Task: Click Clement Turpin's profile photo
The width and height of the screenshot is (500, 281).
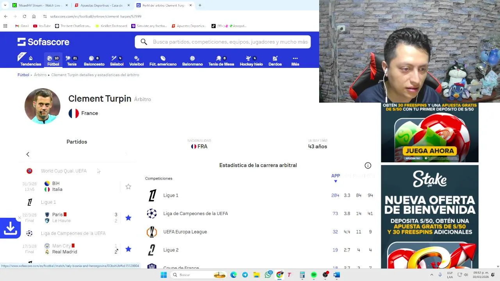Action: [42, 106]
